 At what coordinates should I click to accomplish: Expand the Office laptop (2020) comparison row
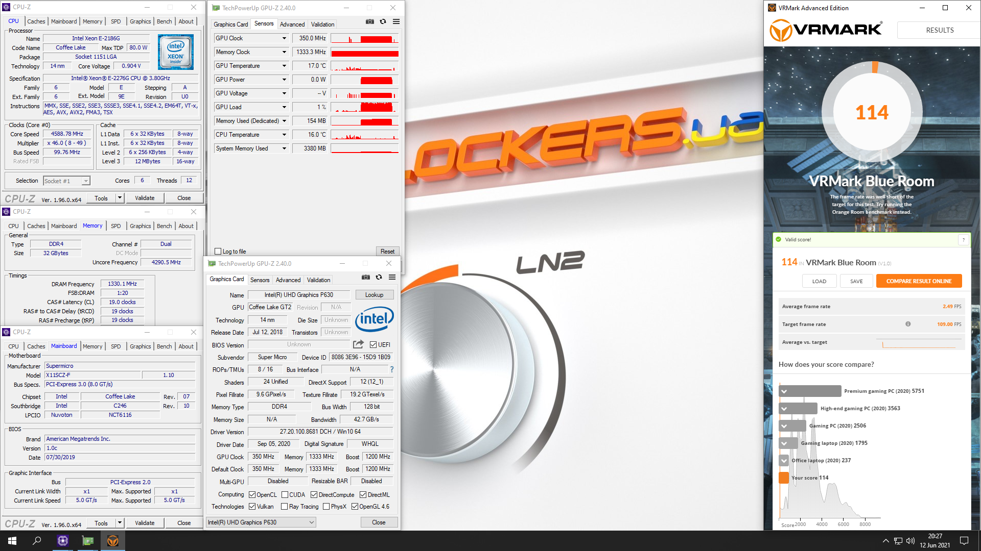784,461
